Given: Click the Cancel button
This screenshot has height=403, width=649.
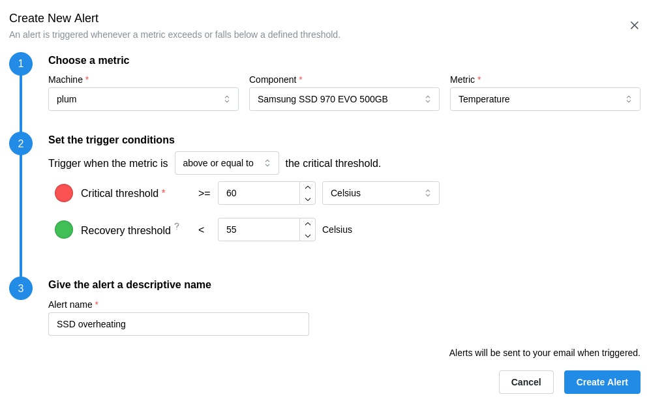Looking at the screenshot, I should click(x=526, y=382).
